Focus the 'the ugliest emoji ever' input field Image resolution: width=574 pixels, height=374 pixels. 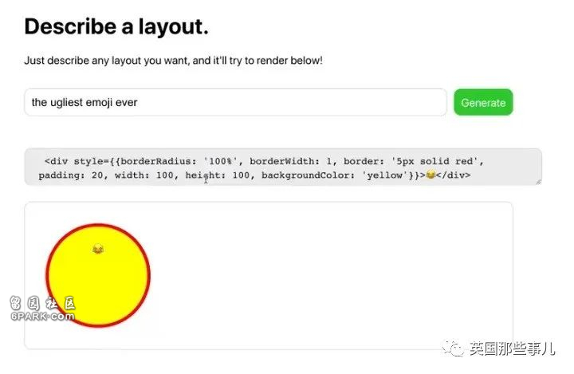coord(235,102)
